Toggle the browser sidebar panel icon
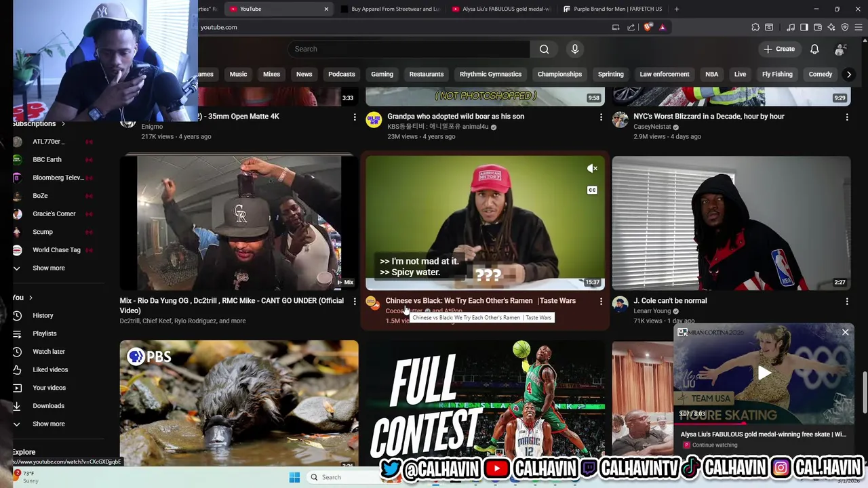The width and height of the screenshot is (868, 488). point(804,27)
